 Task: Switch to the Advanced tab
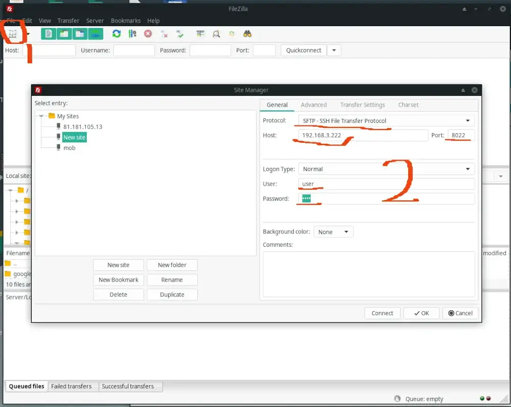point(314,105)
